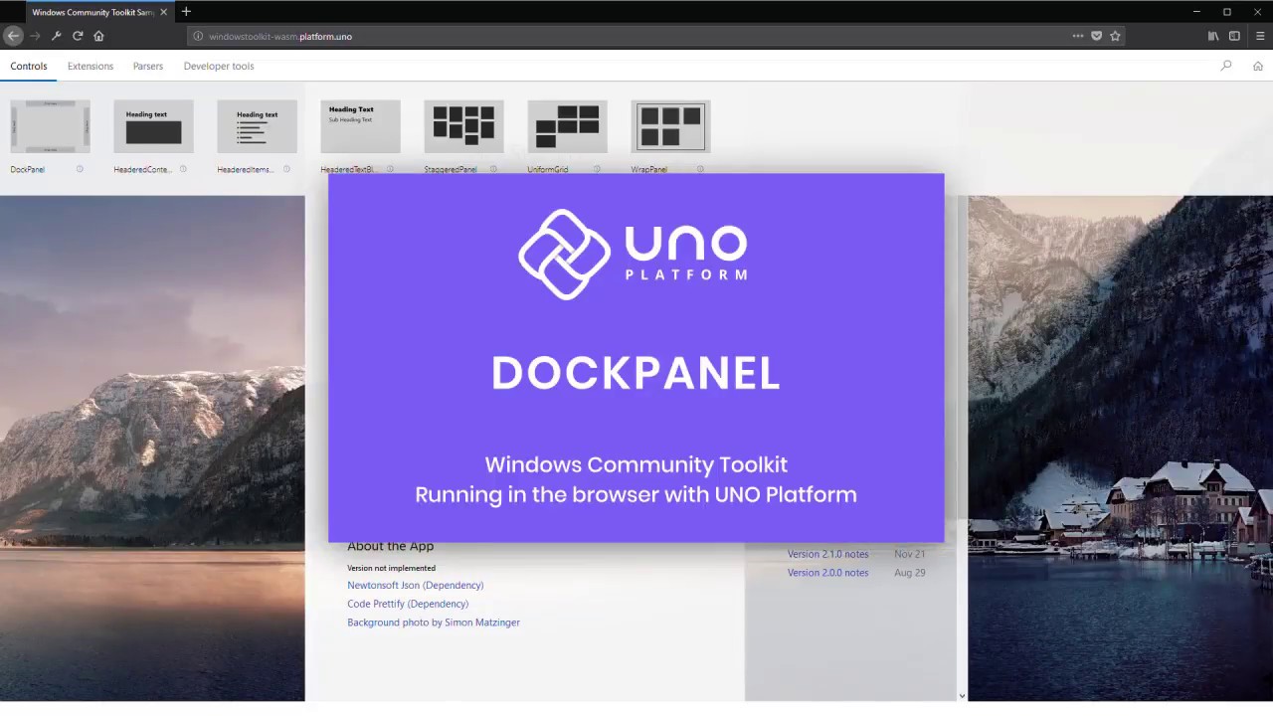This screenshot has height=716, width=1273.
Task: Click the info icon next to DockPanel
Action: pos(80,169)
